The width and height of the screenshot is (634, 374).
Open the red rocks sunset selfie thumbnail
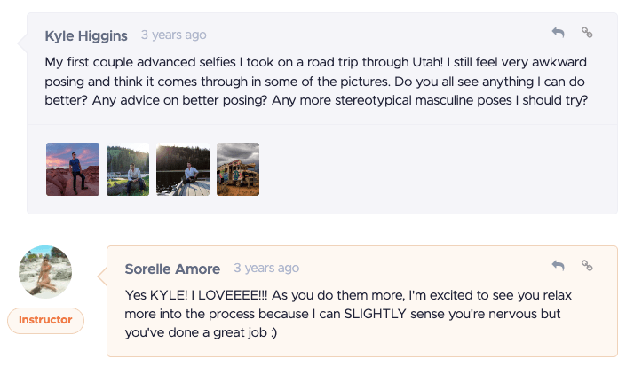(x=73, y=169)
